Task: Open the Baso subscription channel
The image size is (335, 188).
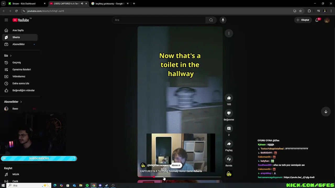Action: (x=20, y=109)
